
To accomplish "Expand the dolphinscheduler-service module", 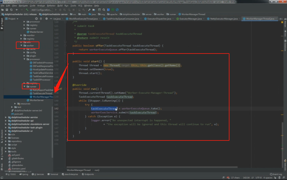I will point(6,117).
